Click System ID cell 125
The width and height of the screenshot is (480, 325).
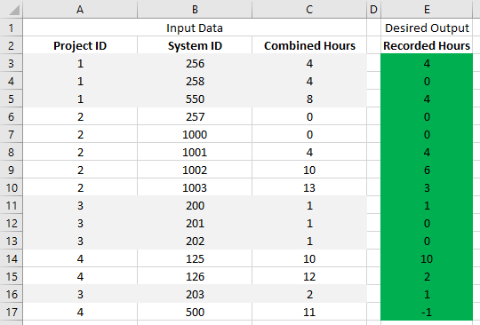195,258
